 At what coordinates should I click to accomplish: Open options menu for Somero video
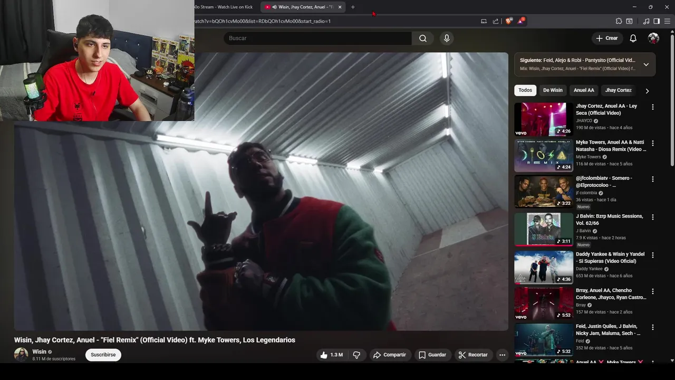click(653, 179)
